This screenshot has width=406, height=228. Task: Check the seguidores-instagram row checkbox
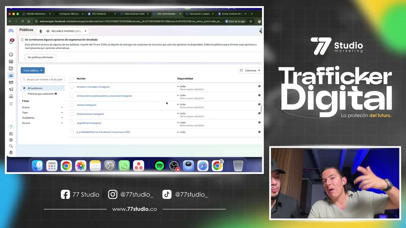72,123
